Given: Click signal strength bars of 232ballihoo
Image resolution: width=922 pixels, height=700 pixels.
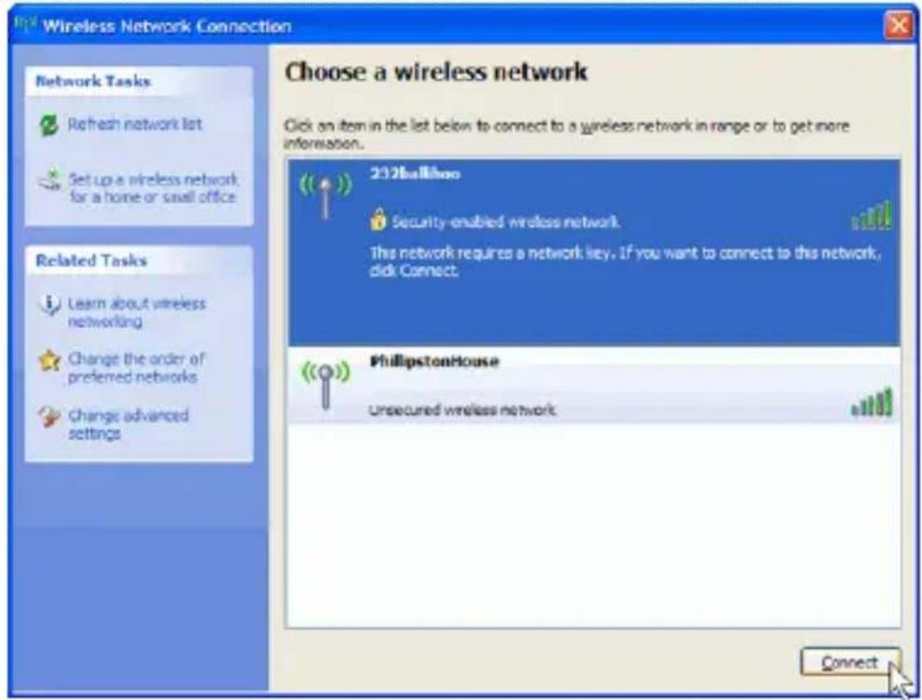Looking at the screenshot, I should (872, 215).
